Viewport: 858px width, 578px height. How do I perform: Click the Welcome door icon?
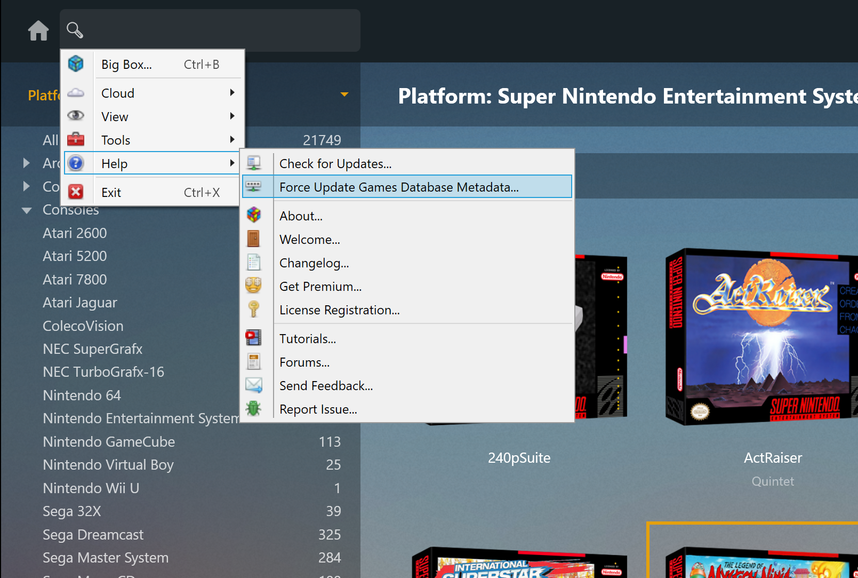tap(253, 239)
